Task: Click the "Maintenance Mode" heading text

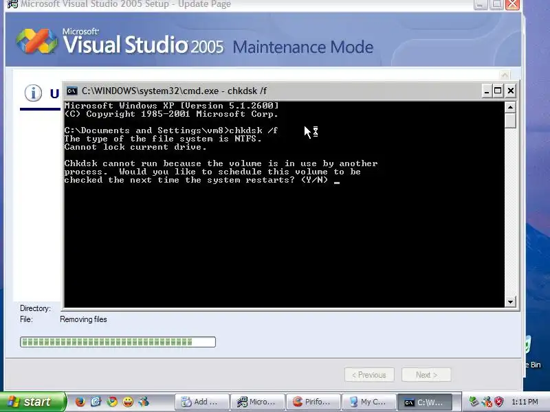Action: (303, 47)
